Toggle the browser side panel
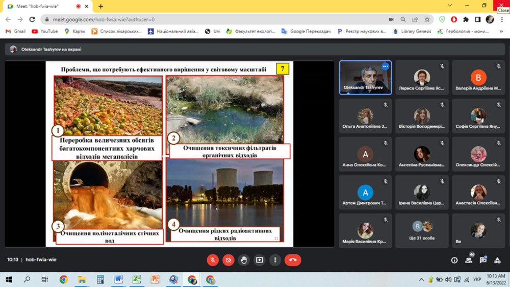510x287 pixels. [477, 19]
